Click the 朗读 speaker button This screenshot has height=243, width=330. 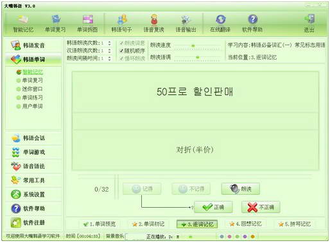click(241, 189)
